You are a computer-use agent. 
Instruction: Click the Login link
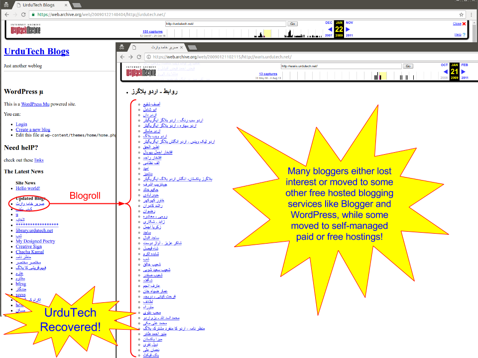21,124
